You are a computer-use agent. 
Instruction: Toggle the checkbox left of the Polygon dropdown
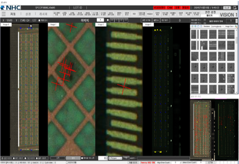[x=82, y=158]
